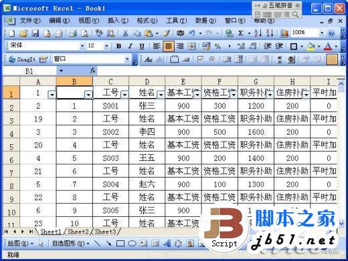Screen dimensions: 348x261
Task: Insert hyperlink with the globe icon
Action: pos(229,33)
